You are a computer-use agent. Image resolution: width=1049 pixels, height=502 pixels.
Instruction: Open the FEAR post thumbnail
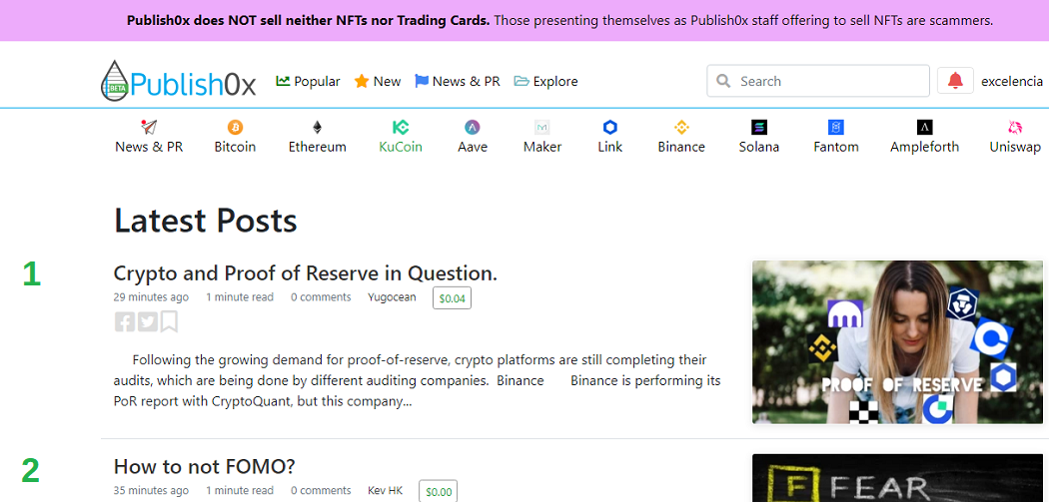pyautogui.click(x=897, y=479)
